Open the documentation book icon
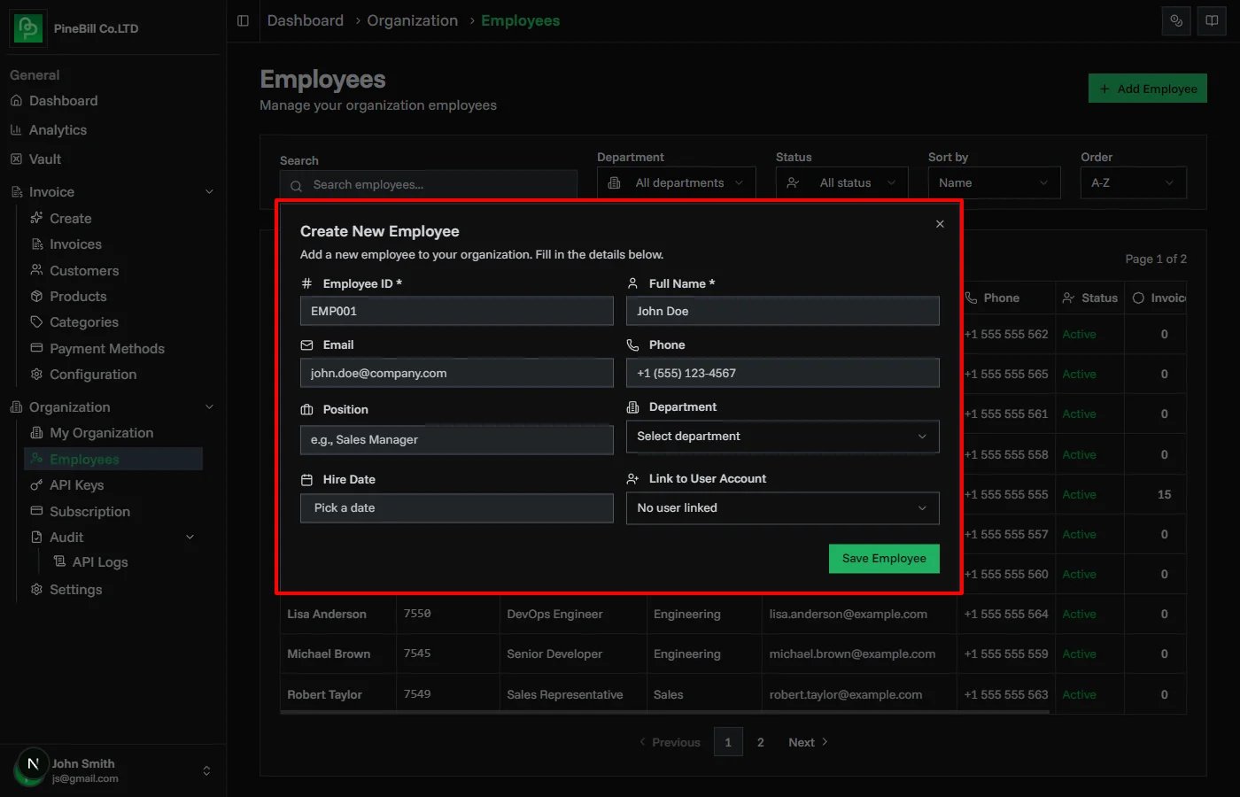 (1212, 20)
